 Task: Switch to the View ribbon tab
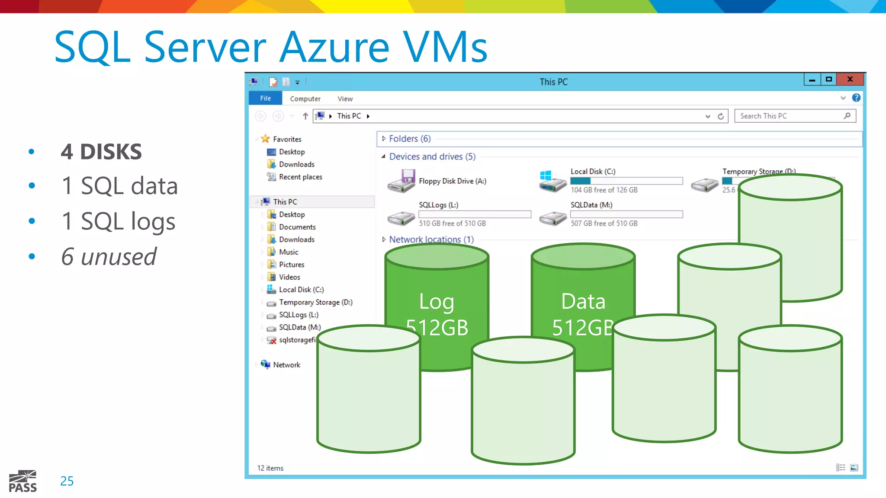[x=345, y=99]
